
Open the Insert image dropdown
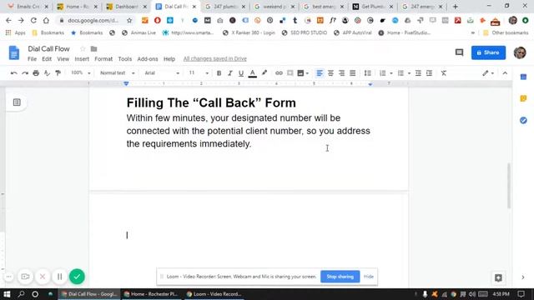[x=303, y=73]
